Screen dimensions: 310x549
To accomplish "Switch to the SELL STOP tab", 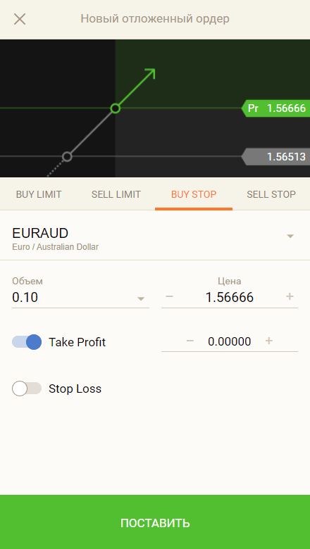I will tap(271, 194).
